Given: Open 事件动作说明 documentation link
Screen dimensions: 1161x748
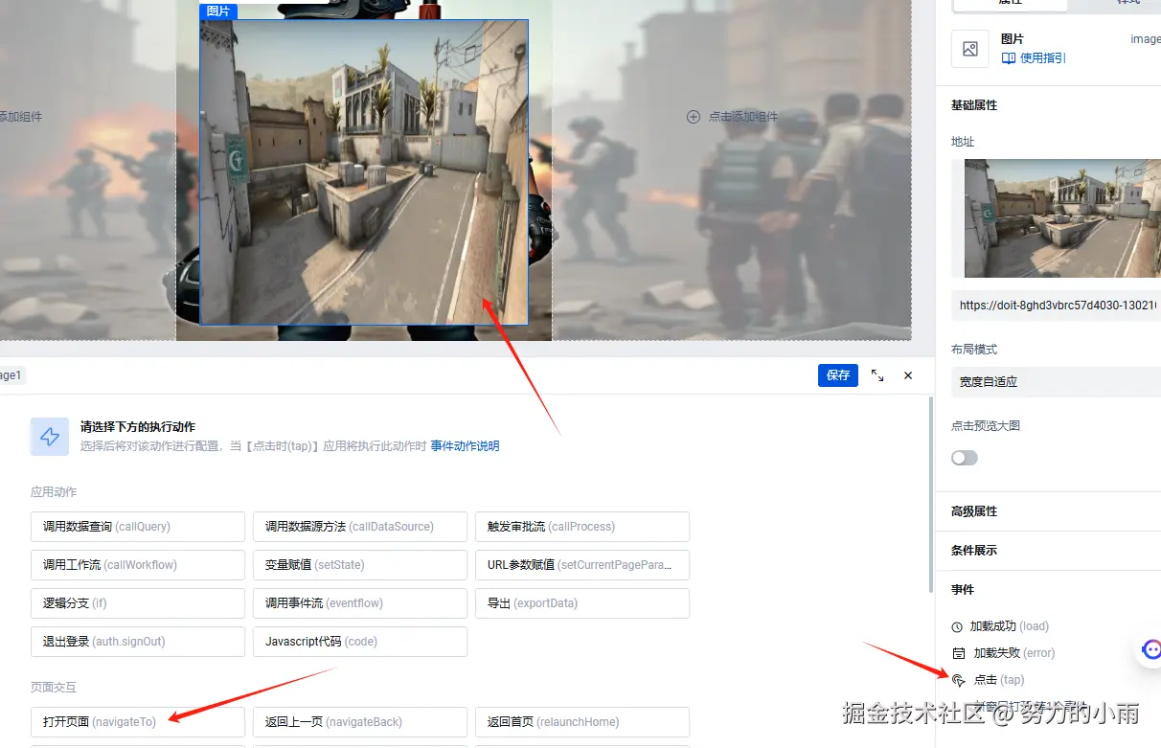Looking at the screenshot, I should tap(465, 446).
